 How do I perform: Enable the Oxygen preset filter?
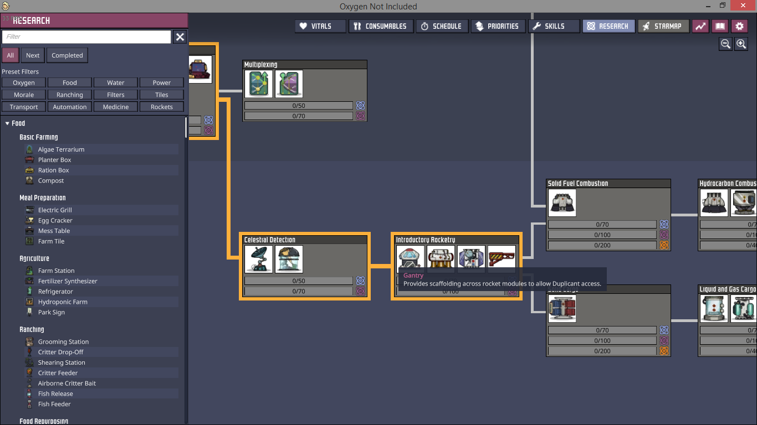click(24, 82)
